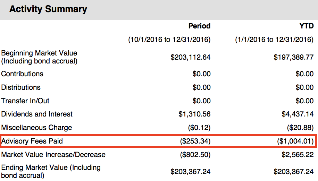The height and width of the screenshot is (181, 318).
Task: Click the period date range 10/1/2016 to 12/31/2016
Action: tap(169, 40)
